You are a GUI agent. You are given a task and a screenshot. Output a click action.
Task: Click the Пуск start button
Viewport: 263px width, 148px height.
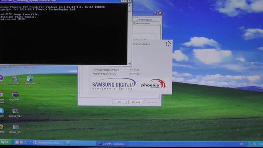tap(6, 142)
